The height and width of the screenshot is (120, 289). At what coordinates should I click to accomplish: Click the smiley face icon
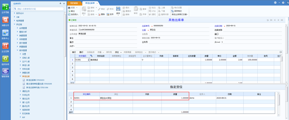coord(275,2)
